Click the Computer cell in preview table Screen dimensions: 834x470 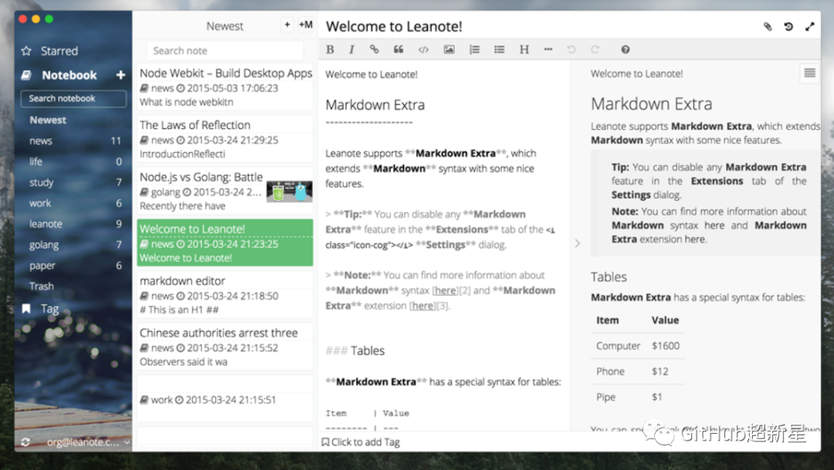(x=618, y=346)
